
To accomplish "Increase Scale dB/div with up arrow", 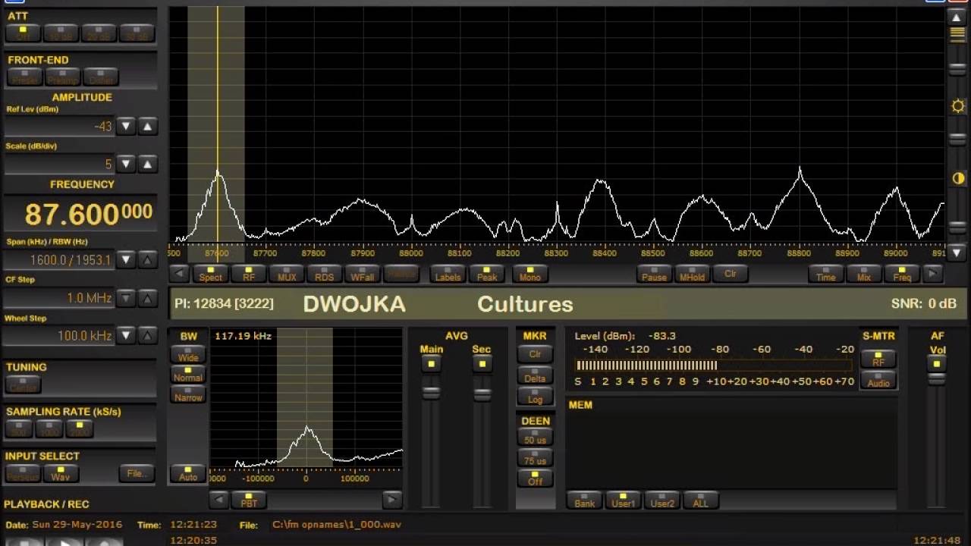I will (x=148, y=164).
